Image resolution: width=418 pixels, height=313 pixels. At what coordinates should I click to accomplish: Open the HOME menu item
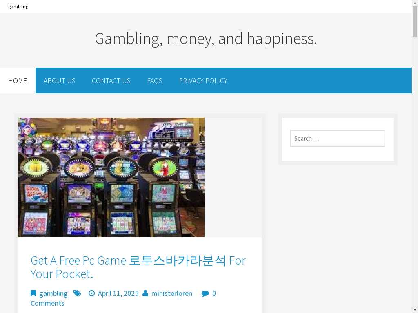click(18, 81)
